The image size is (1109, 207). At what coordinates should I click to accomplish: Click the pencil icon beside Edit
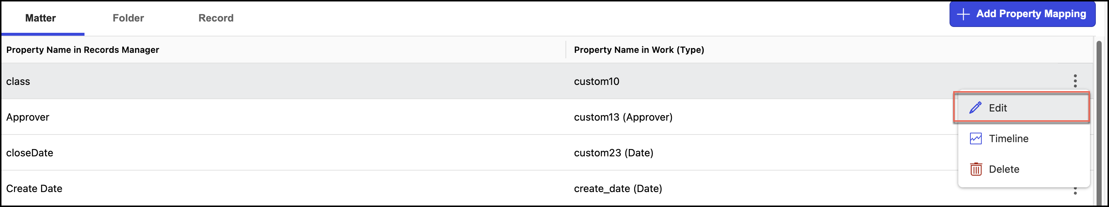click(x=975, y=108)
